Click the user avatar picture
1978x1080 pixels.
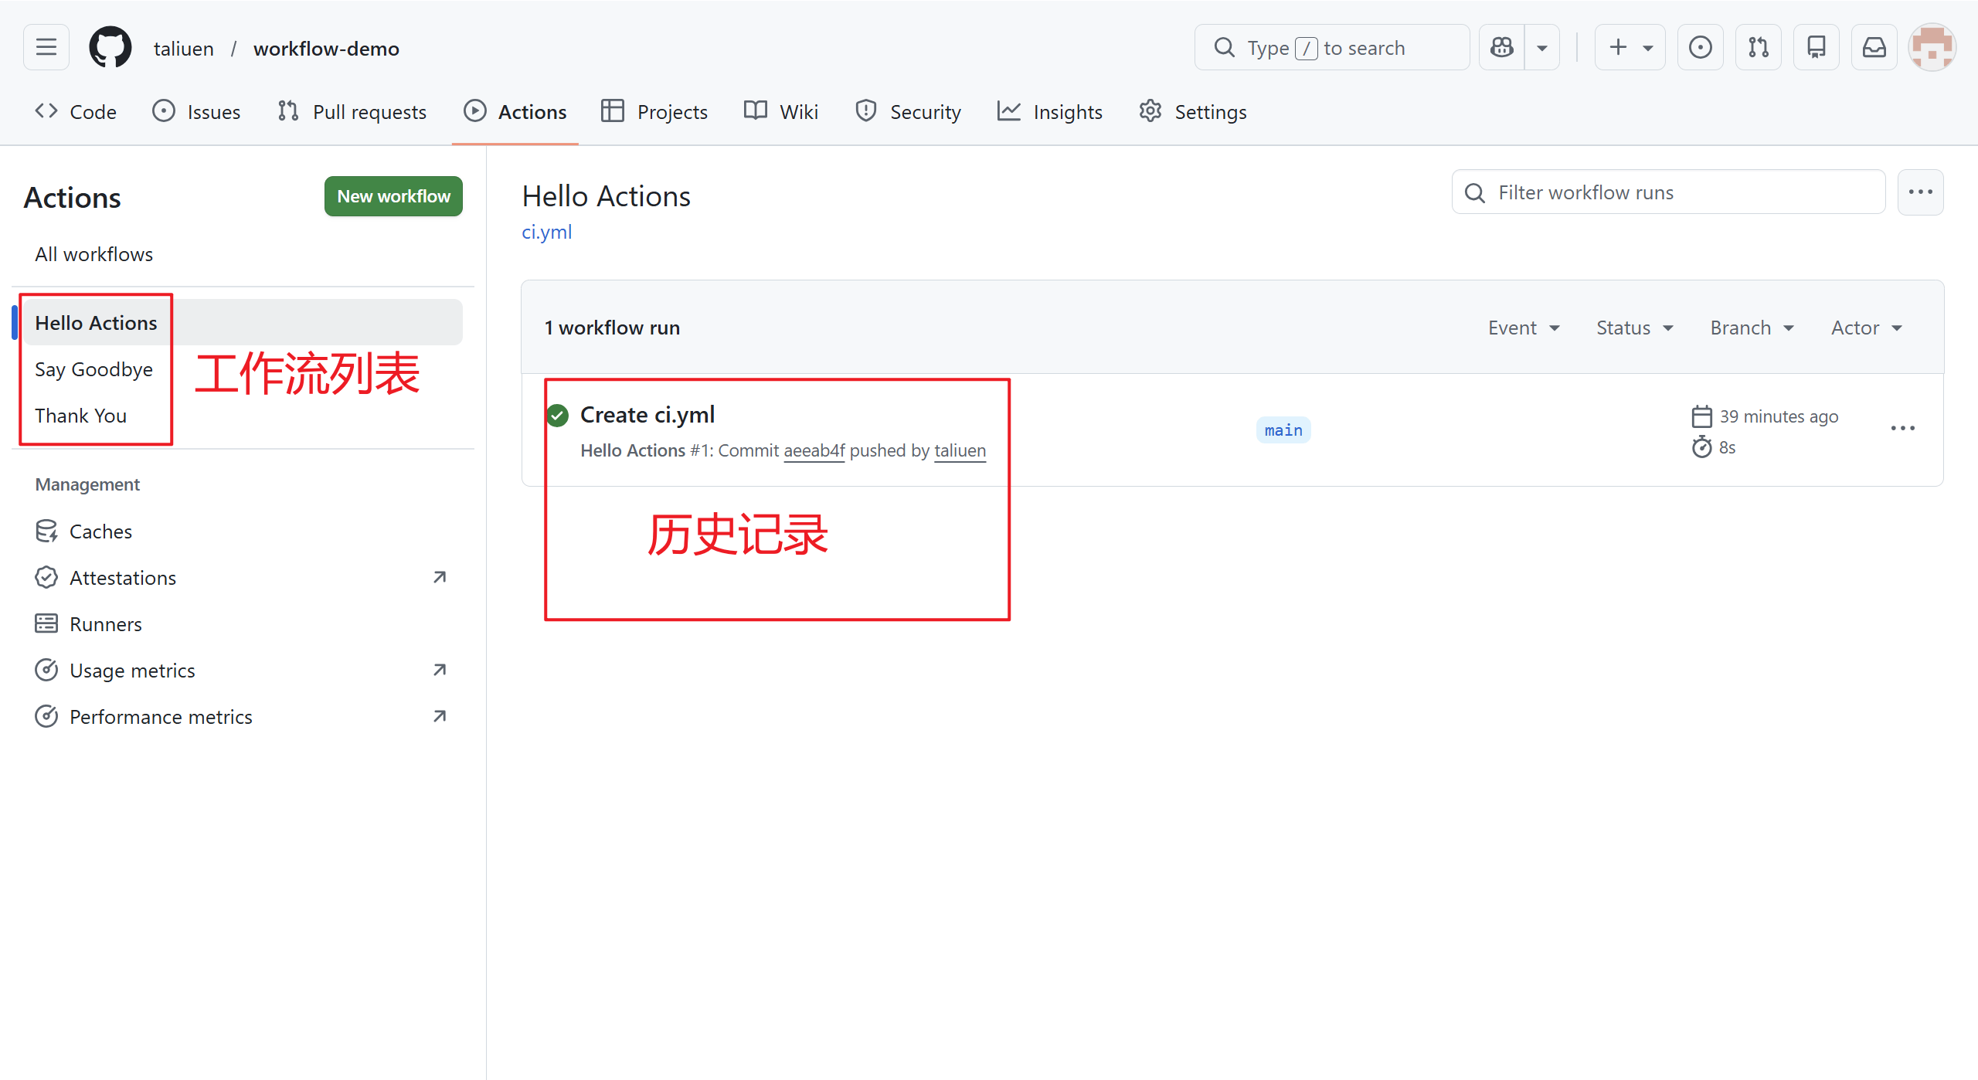(1932, 48)
